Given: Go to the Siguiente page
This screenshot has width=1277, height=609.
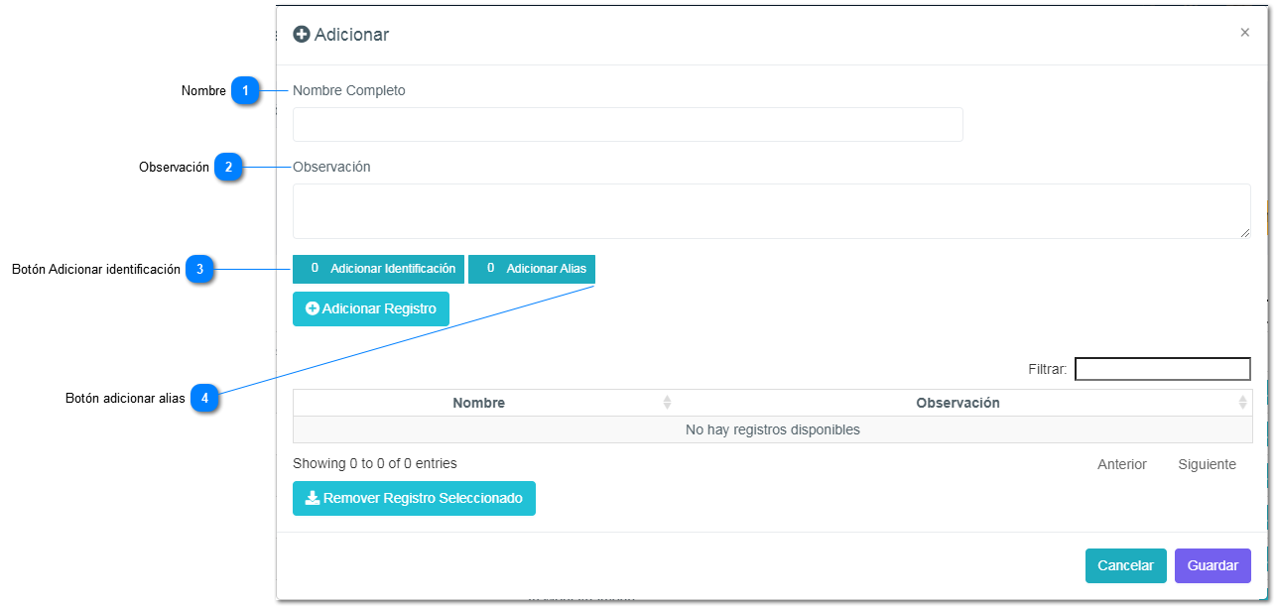Looking at the screenshot, I should [x=1207, y=464].
